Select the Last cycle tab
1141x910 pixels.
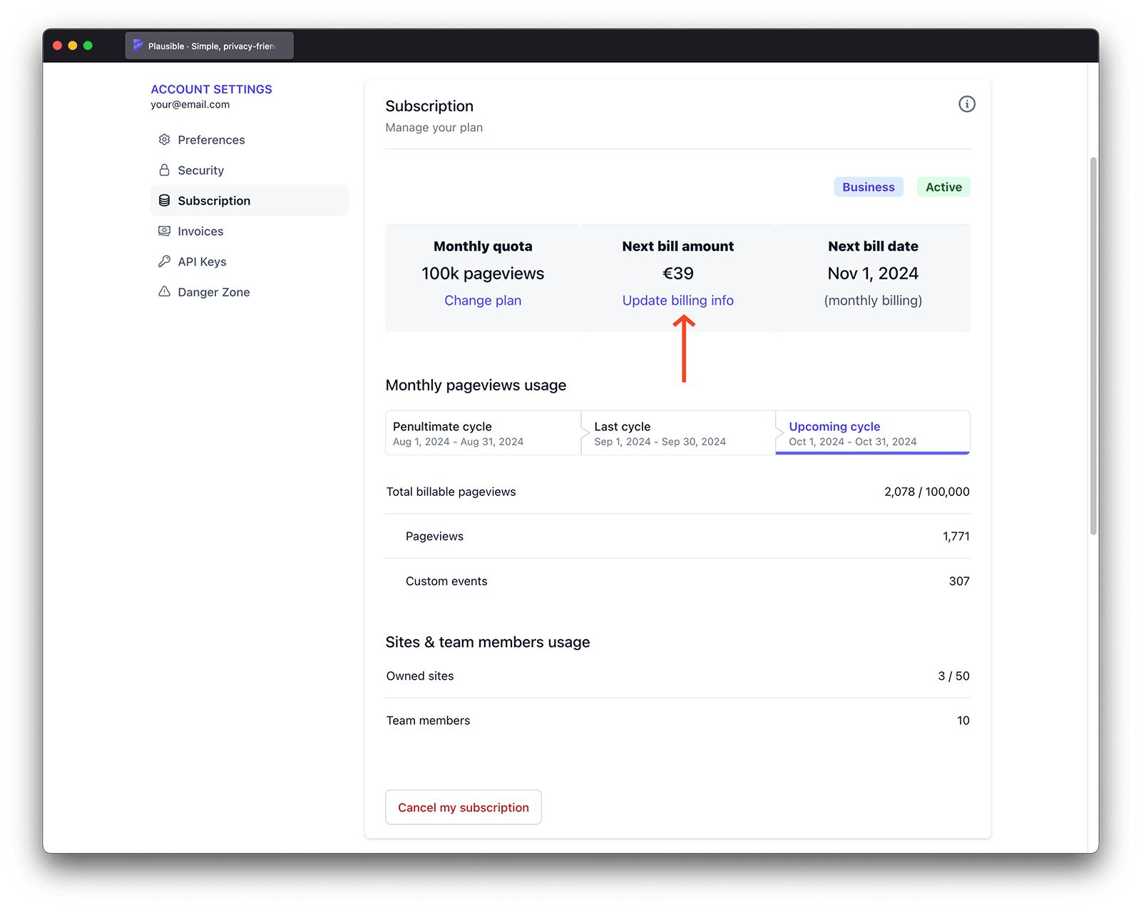pos(677,433)
